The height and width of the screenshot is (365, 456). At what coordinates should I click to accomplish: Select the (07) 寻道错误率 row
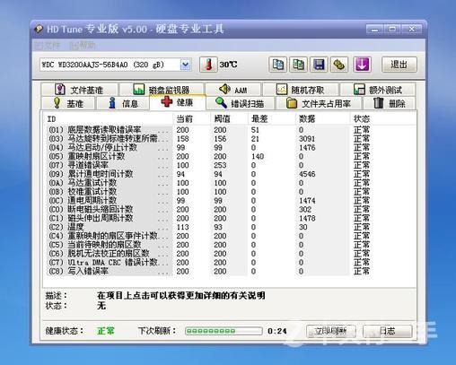click(230, 165)
